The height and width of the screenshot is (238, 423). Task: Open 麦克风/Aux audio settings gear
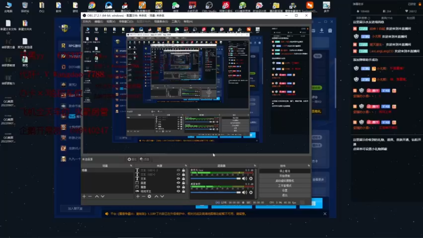point(251,179)
